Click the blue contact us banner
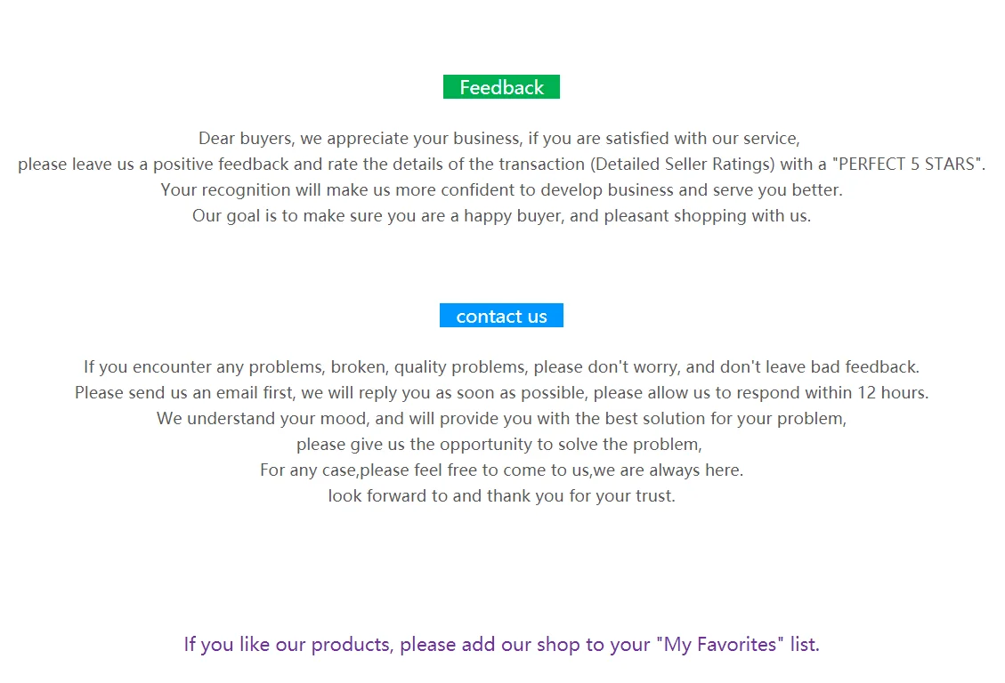This screenshot has height=683, width=1005. point(501,316)
